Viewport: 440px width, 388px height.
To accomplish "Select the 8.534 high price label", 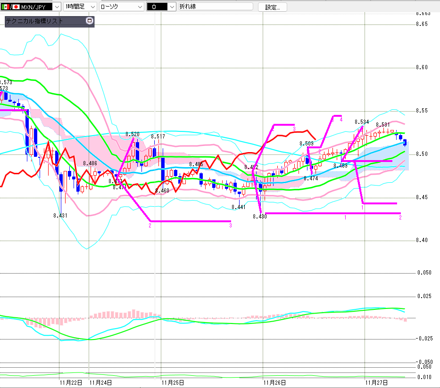I will tap(361, 122).
